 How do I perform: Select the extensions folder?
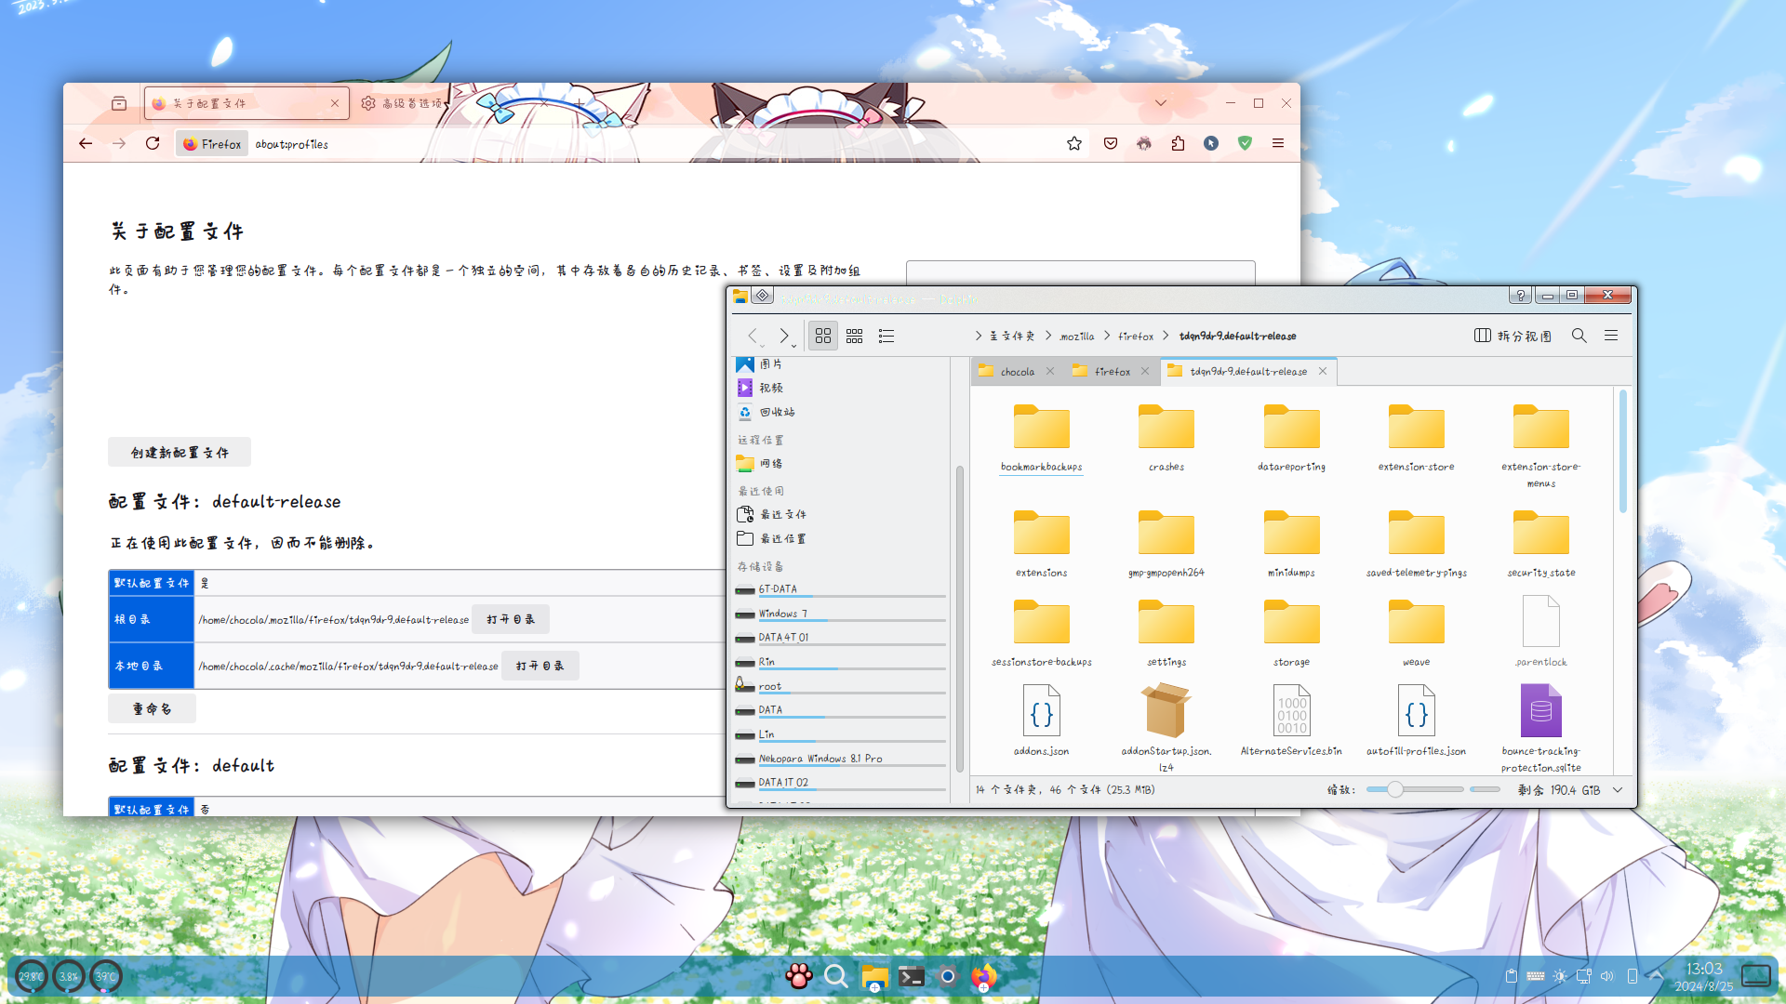click(1041, 544)
